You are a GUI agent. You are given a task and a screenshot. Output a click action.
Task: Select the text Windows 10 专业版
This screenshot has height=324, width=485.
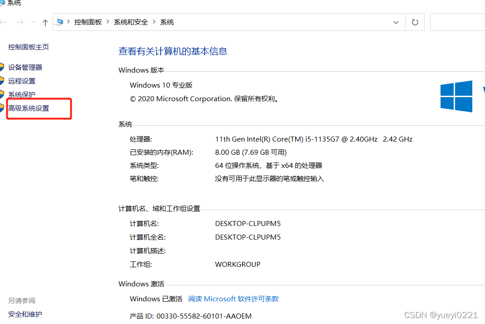[x=161, y=85]
